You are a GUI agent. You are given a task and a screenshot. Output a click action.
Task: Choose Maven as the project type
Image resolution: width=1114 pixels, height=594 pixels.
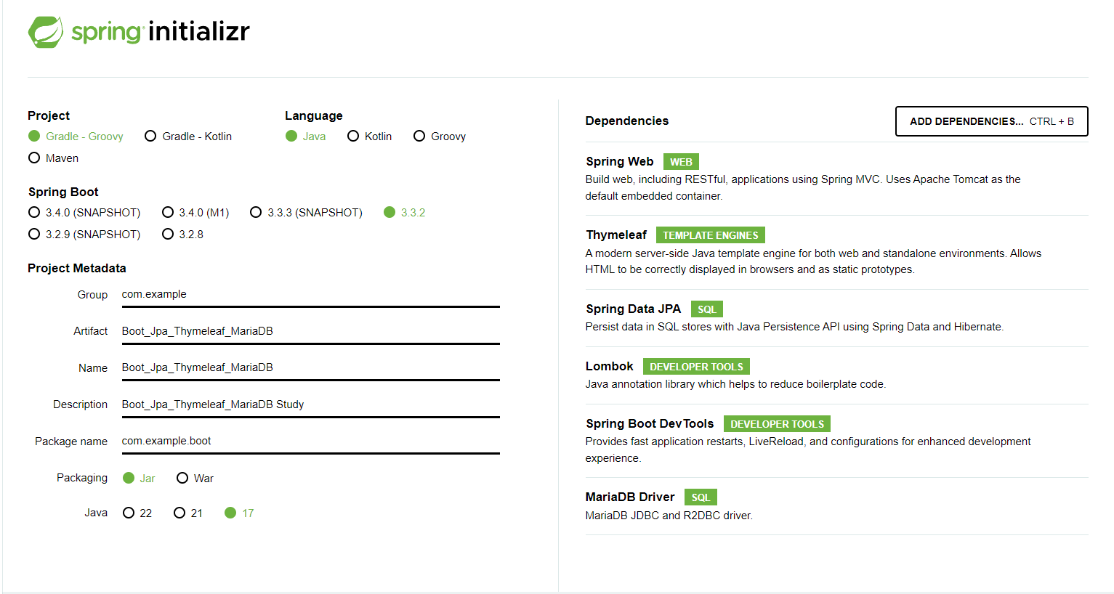point(53,158)
